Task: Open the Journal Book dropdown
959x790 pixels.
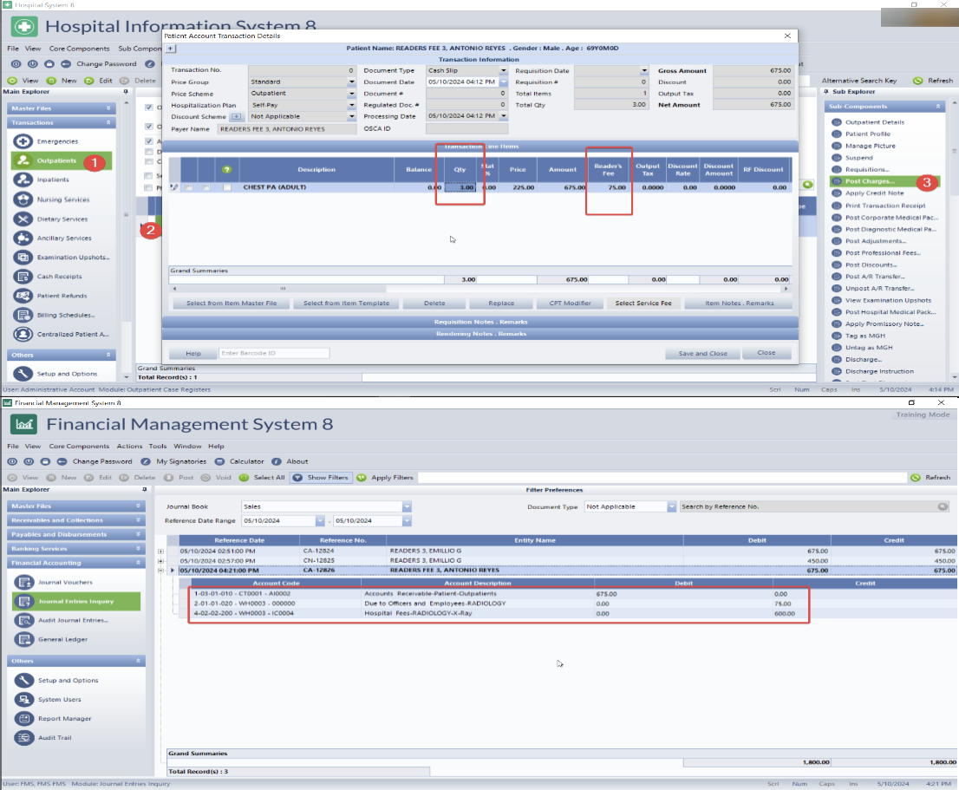Action: [407, 506]
